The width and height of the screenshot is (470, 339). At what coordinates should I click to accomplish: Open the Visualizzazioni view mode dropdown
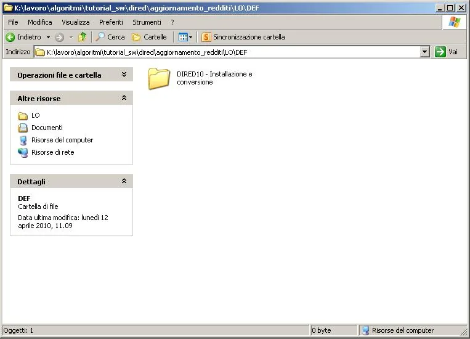tap(185, 37)
